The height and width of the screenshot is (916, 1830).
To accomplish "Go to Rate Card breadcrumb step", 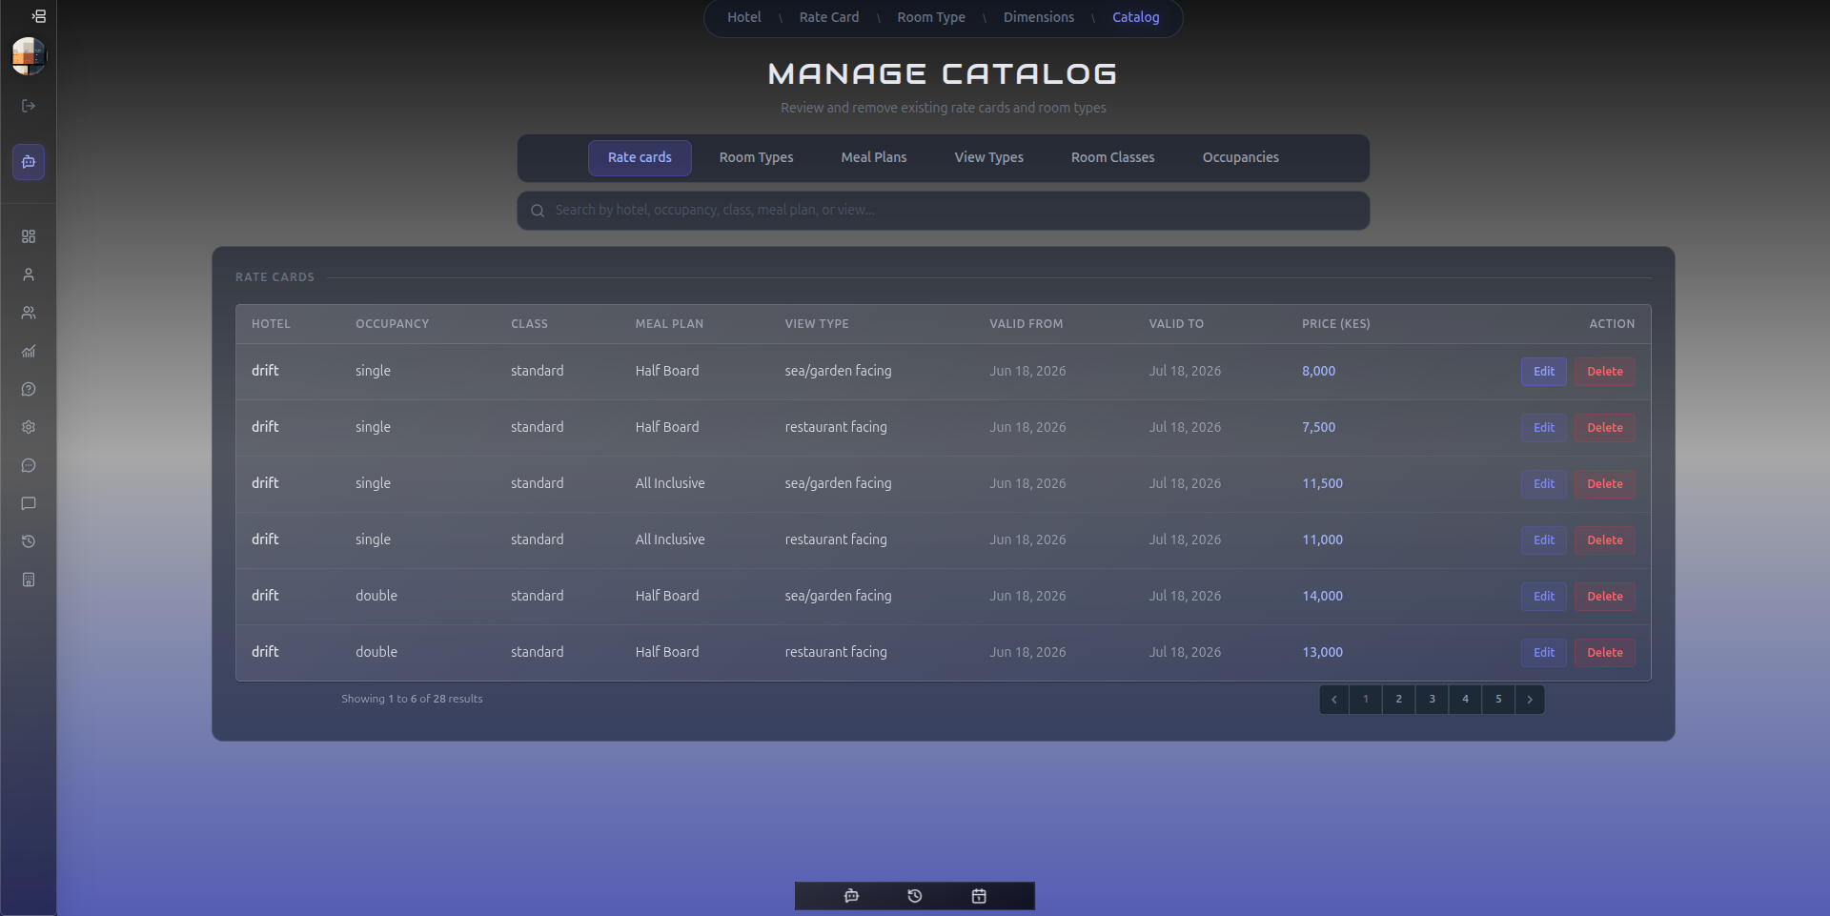I will pyautogui.click(x=829, y=17).
